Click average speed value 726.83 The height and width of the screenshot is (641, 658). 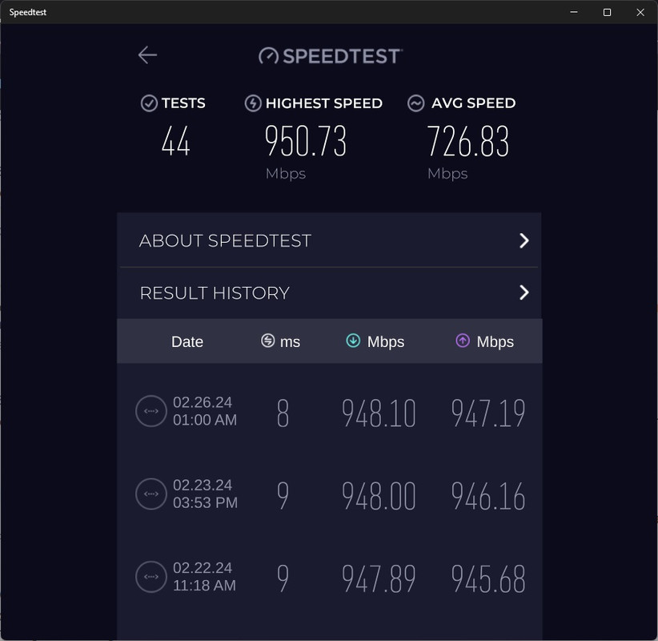click(468, 141)
